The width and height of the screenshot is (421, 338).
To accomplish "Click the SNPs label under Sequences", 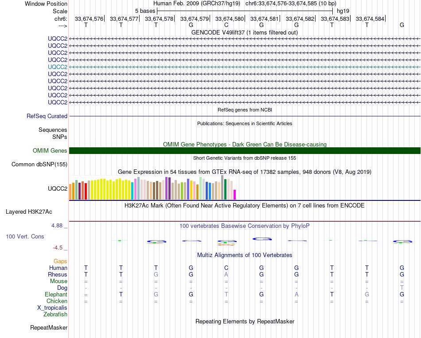I will (x=60, y=137).
